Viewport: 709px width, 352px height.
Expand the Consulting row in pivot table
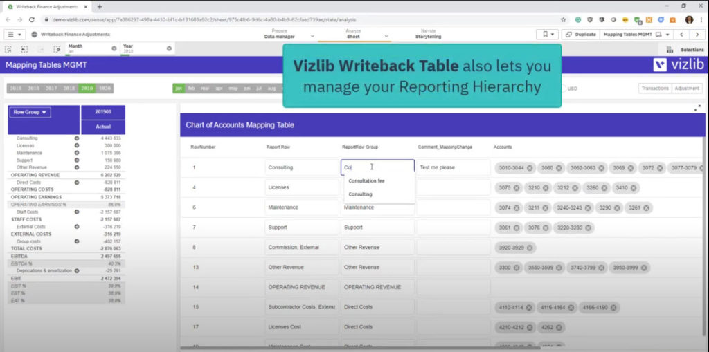(77, 138)
